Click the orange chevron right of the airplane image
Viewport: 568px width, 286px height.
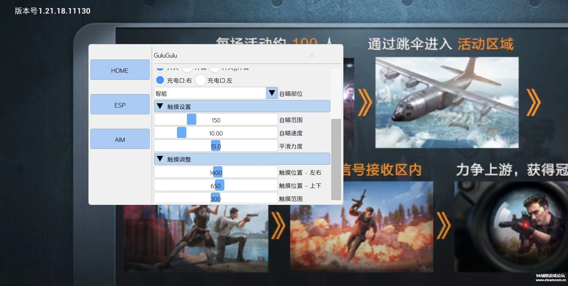[533, 102]
